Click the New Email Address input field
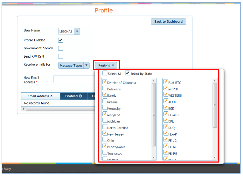 (74, 79)
